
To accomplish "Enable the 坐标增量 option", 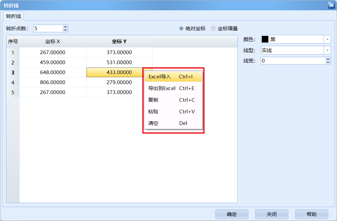I will 213,28.
